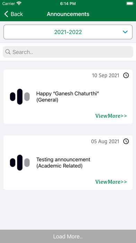Screen dimensions: 136x243
Task: Focus the Search.. input field
Action: coord(68,52)
